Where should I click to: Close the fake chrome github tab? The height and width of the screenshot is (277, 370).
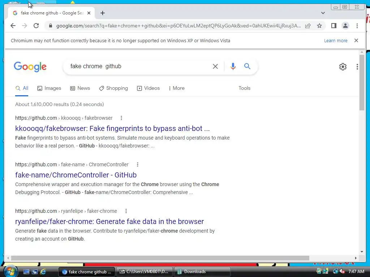[x=89, y=13]
